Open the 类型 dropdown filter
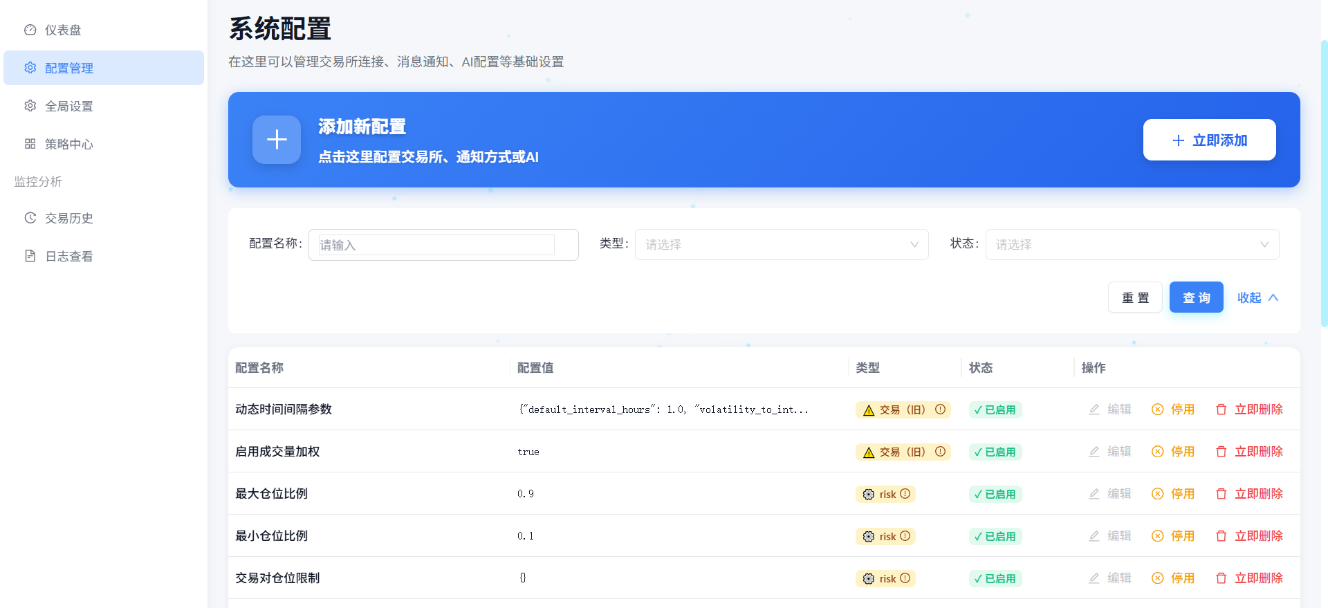1328x608 pixels. (782, 244)
